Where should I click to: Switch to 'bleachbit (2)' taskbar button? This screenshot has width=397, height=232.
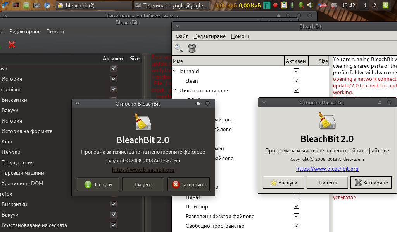[94, 5]
